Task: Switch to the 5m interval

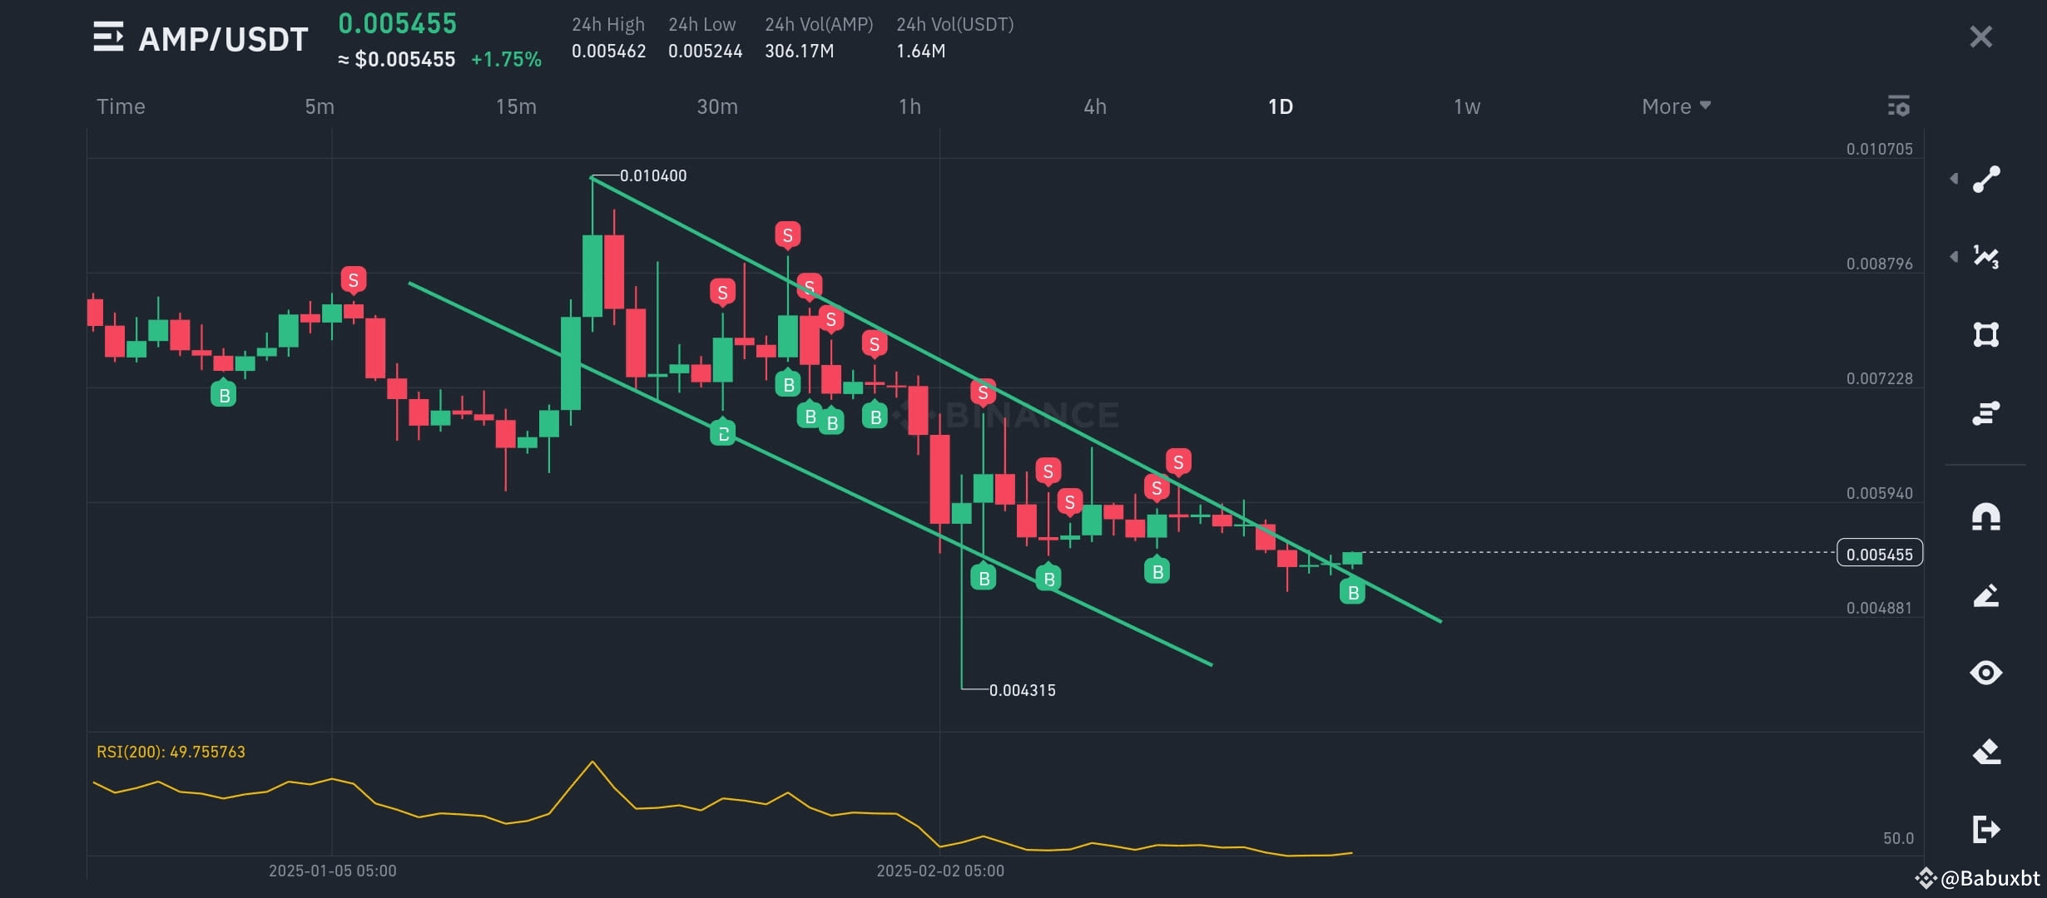Action: point(320,106)
